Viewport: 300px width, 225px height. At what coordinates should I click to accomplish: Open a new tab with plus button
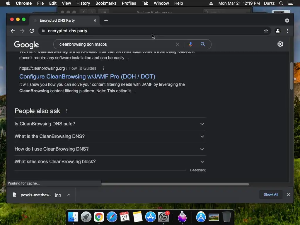(x=106, y=21)
